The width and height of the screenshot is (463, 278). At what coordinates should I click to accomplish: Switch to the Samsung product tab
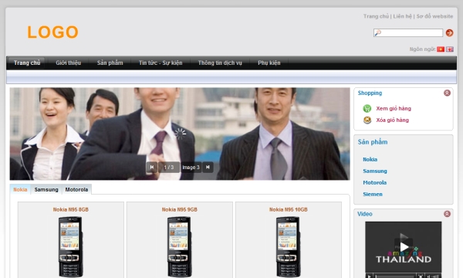coord(46,190)
